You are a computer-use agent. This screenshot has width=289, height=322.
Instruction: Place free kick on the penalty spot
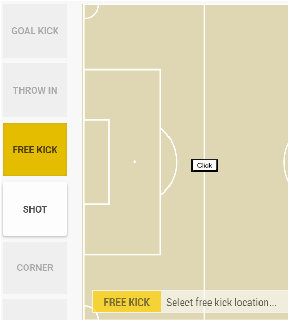[x=135, y=162]
